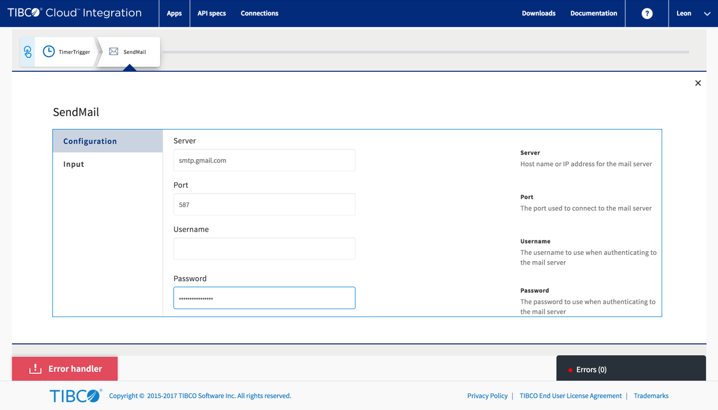The width and height of the screenshot is (718, 410).
Task: Open the Error handler
Action: pyautogui.click(x=74, y=369)
